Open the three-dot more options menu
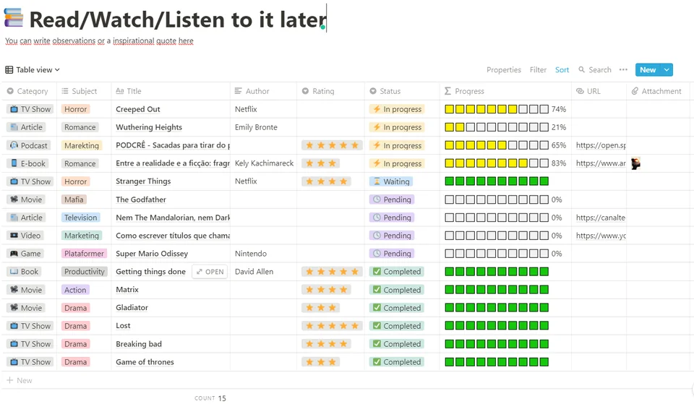The width and height of the screenshot is (694, 404). [x=623, y=70]
